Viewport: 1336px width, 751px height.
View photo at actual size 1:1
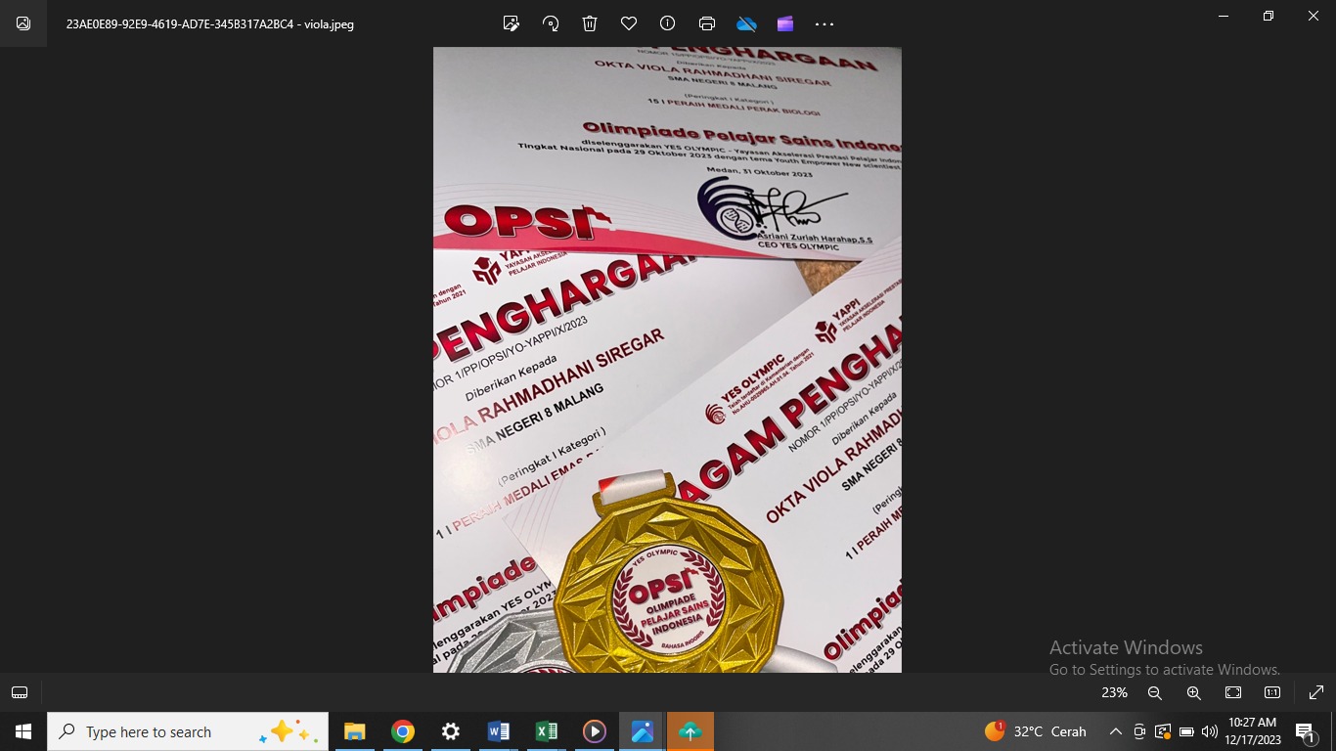[1272, 692]
